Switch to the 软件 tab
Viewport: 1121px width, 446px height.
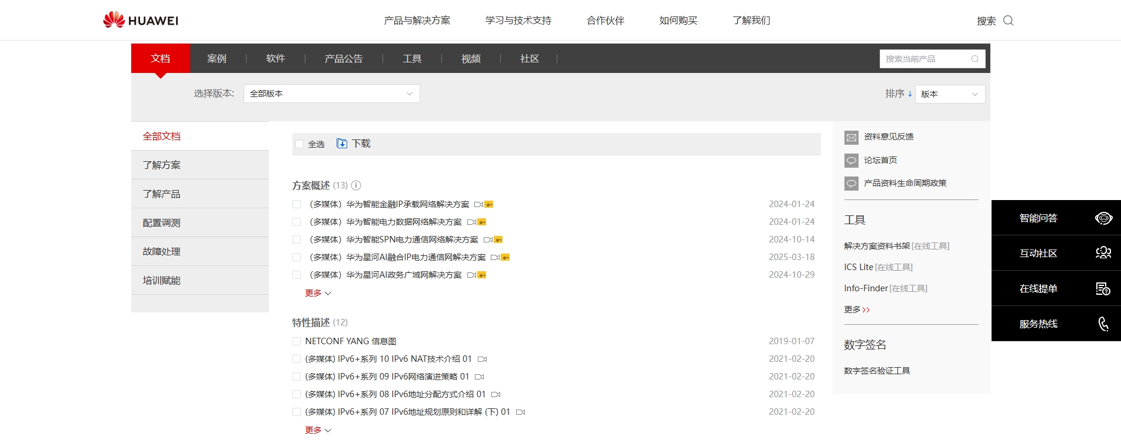click(275, 58)
